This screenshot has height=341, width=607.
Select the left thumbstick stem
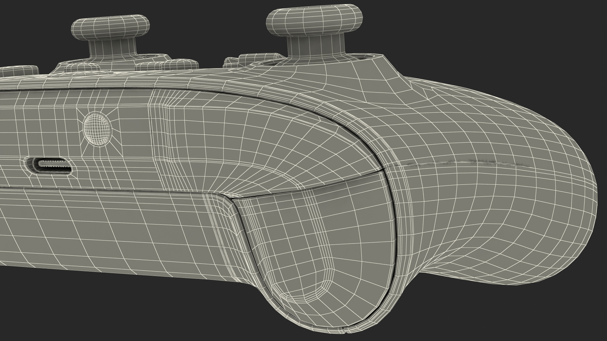click(x=113, y=47)
